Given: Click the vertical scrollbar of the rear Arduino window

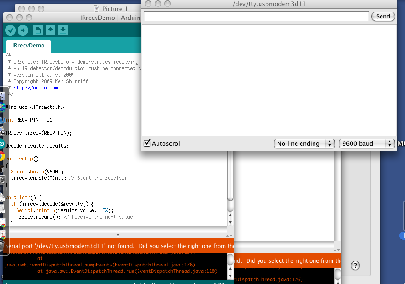Looking at the screenshot, I should (x=338, y=196).
